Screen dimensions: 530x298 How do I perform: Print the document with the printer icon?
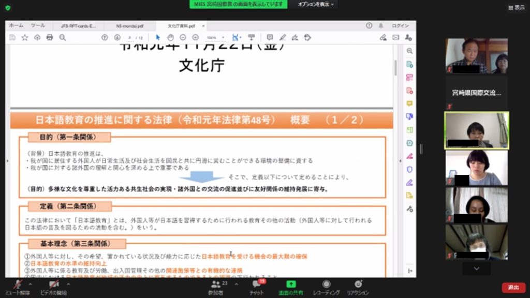click(x=50, y=37)
